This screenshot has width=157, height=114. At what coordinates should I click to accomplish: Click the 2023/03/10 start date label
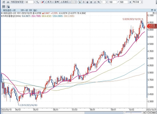coord(6,110)
